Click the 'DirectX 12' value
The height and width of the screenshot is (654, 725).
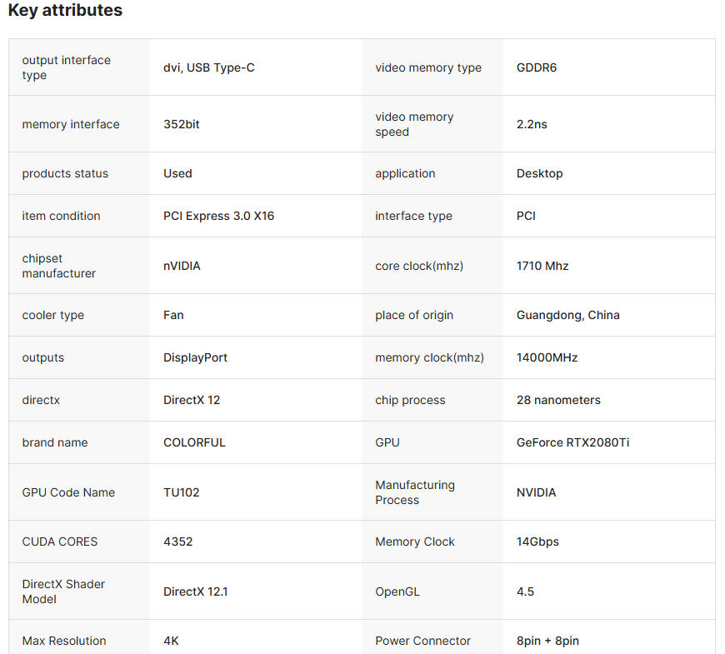pyautogui.click(x=192, y=400)
